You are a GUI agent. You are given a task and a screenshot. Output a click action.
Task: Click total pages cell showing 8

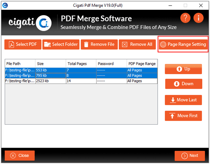click(x=81, y=76)
